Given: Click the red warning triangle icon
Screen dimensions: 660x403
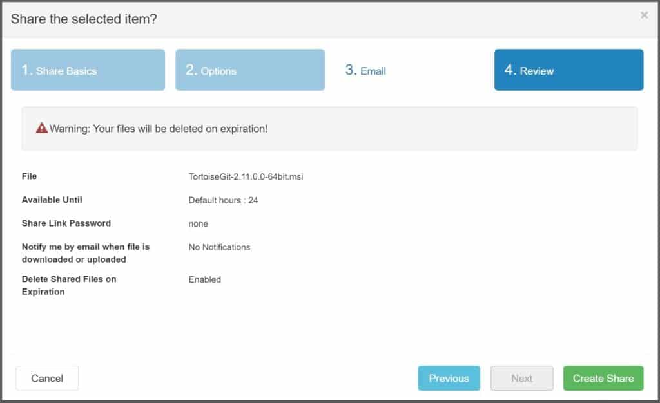Looking at the screenshot, I should coord(42,128).
